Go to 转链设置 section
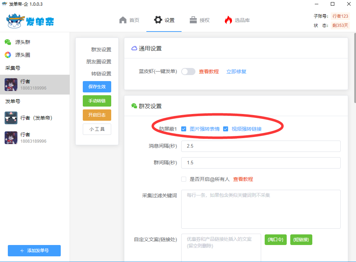The width and height of the screenshot is (356, 262). click(x=101, y=74)
